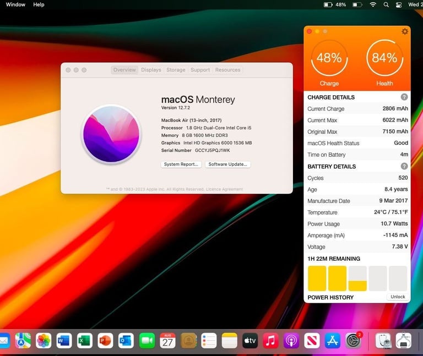Open the Window menu
Viewport: 423px width, 356px height.
(x=15, y=4)
